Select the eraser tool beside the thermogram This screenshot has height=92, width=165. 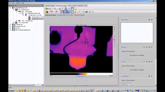click(114, 29)
